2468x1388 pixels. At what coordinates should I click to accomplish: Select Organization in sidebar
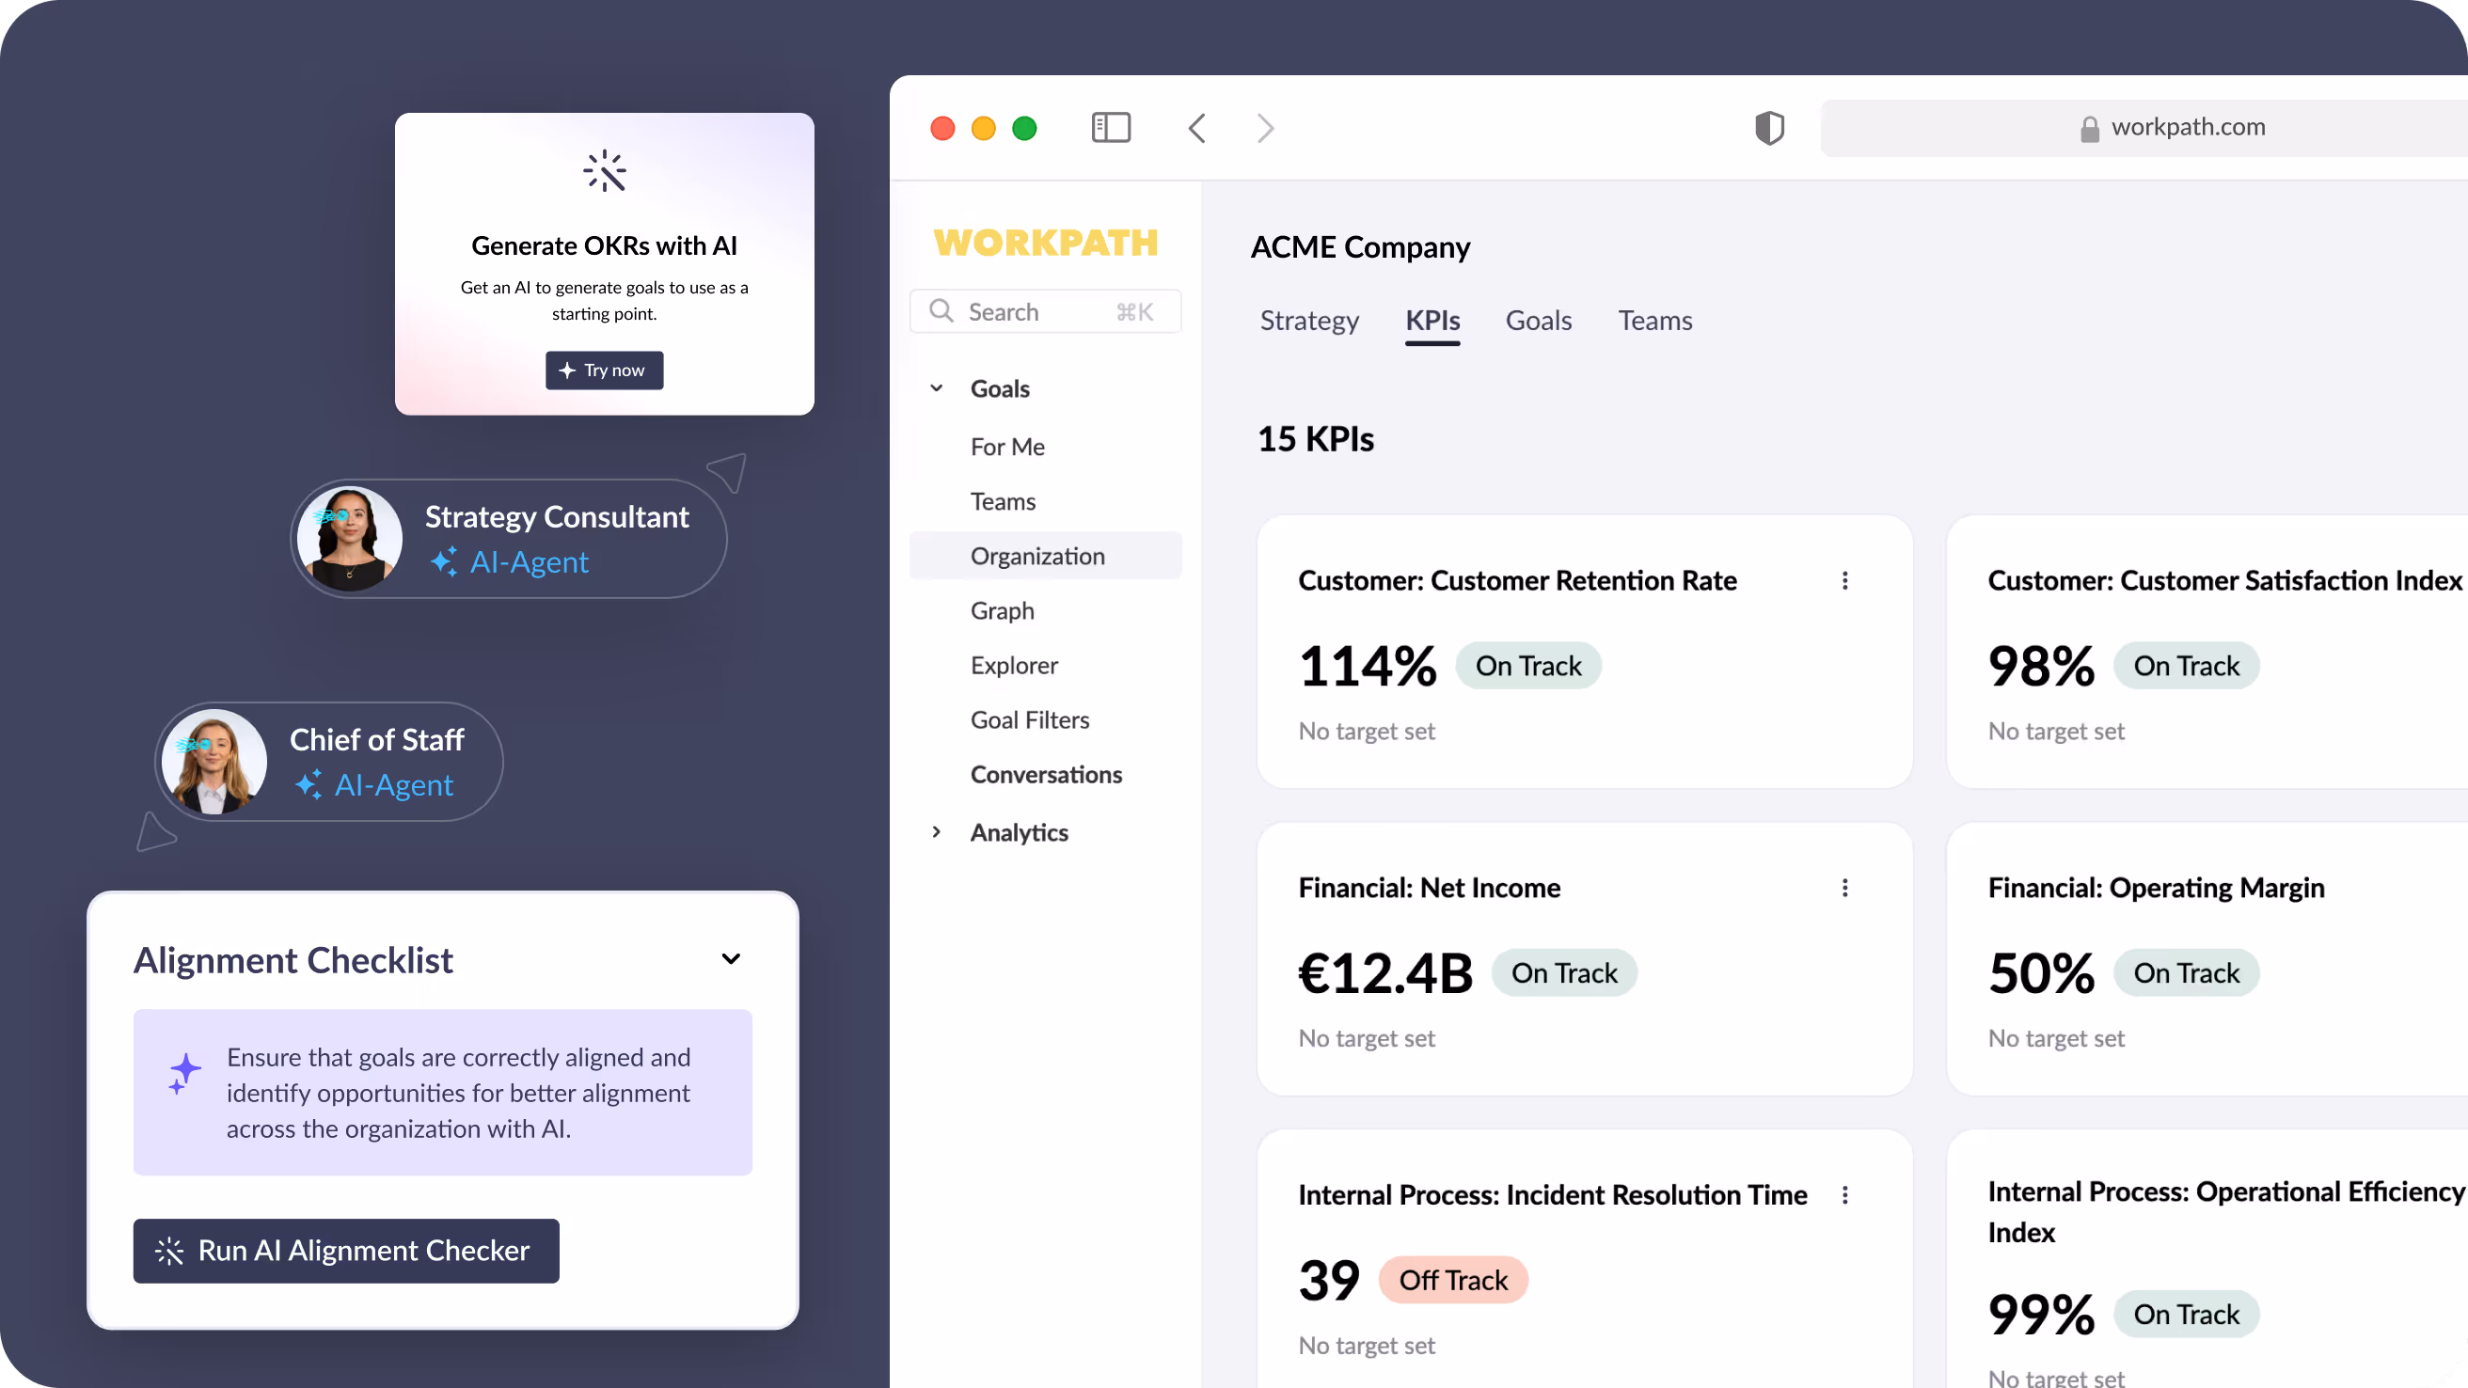click(1045, 556)
